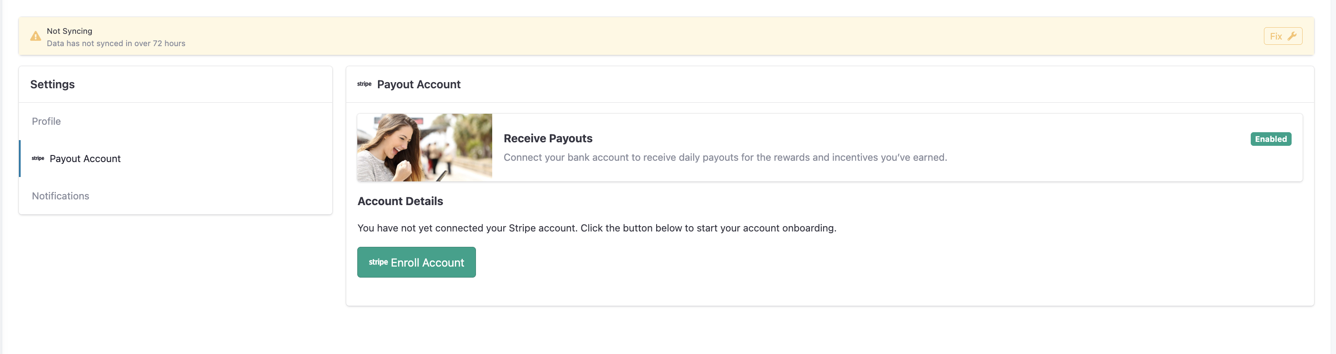This screenshot has height=354, width=1336.
Task: Click the Enroll Account button
Action: [417, 262]
